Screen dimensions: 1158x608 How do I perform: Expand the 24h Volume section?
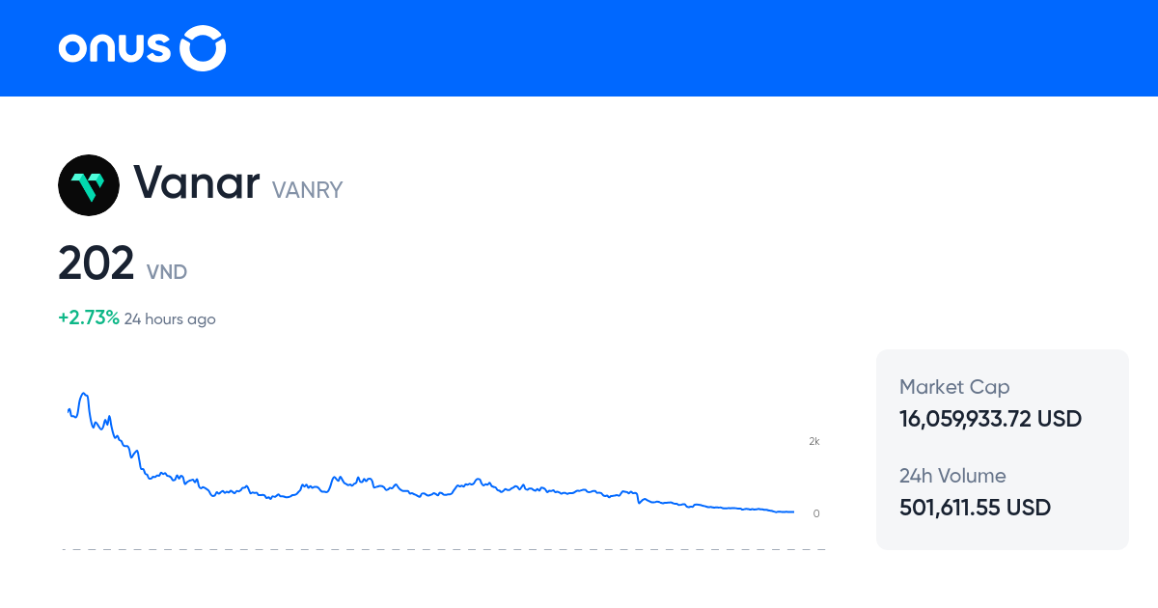pos(952,476)
